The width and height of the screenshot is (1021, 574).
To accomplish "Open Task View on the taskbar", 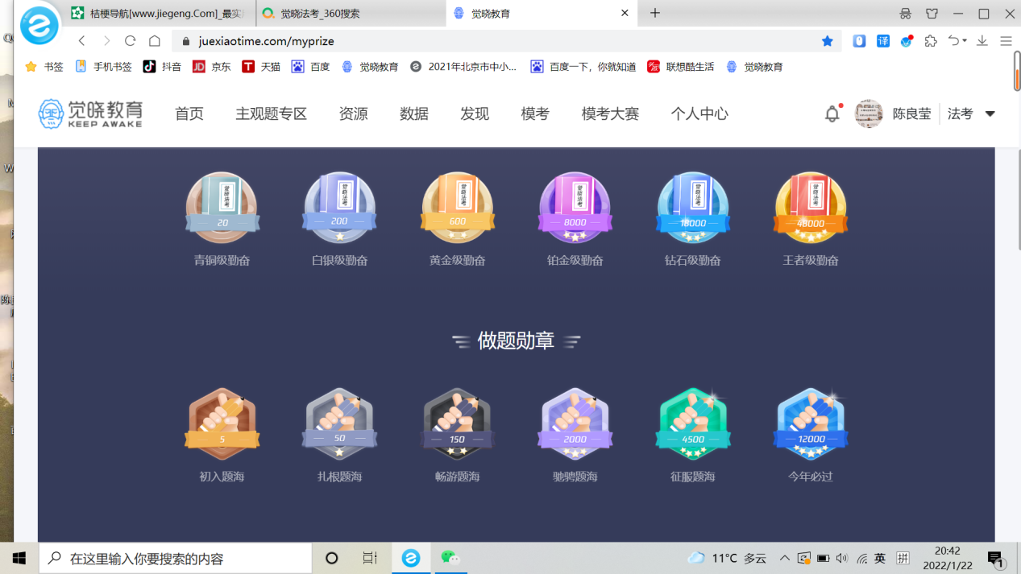I will pyautogui.click(x=370, y=558).
